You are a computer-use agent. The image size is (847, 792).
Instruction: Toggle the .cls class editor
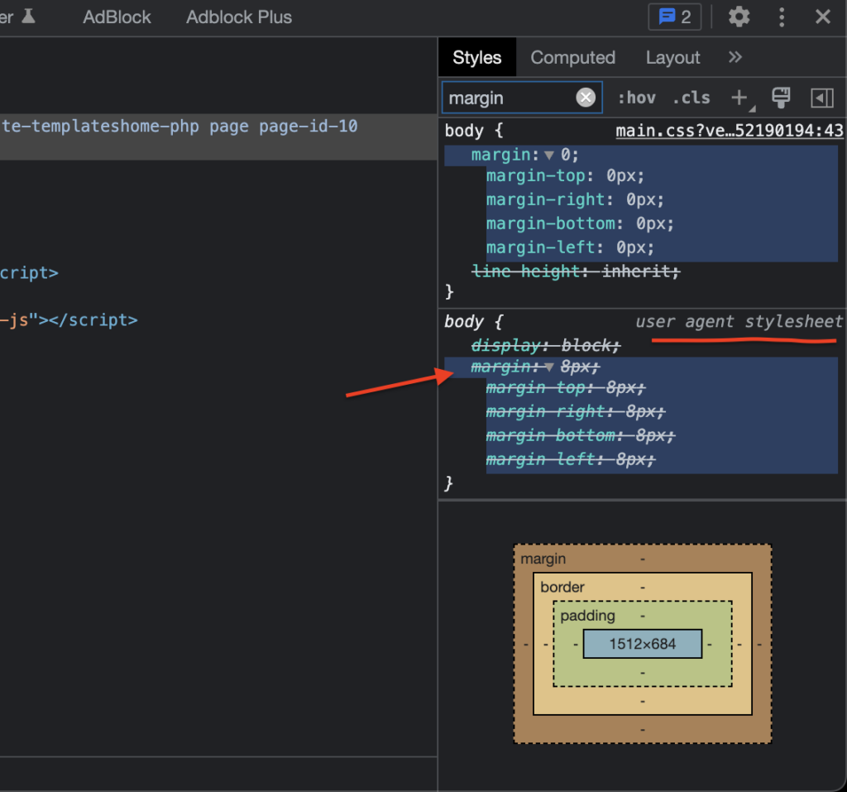click(x=691, y=98)
